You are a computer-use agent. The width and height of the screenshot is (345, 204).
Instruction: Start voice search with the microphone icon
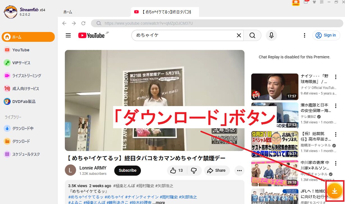click(271, 35)
